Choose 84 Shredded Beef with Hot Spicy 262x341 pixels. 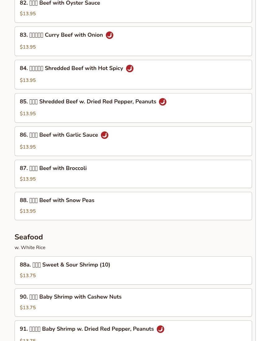(x=133, y=75)
